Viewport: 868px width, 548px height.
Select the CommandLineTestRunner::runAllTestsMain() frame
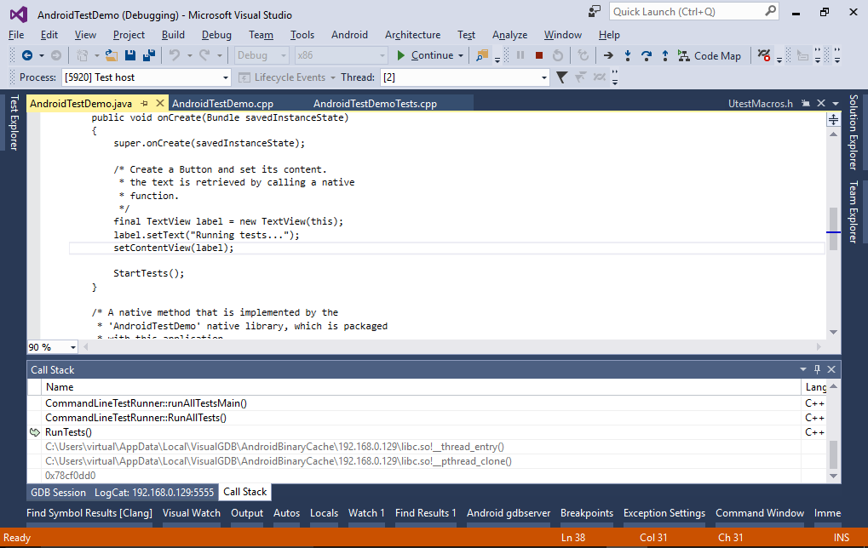tap(147, 403)
